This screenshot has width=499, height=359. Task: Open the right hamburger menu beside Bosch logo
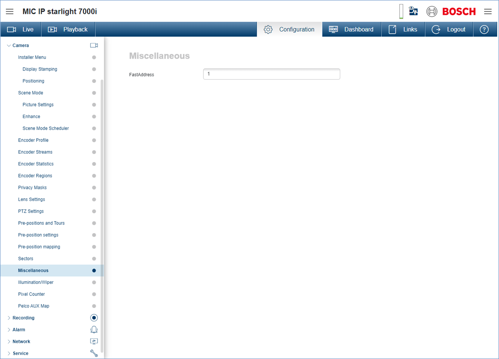point(488,12)
